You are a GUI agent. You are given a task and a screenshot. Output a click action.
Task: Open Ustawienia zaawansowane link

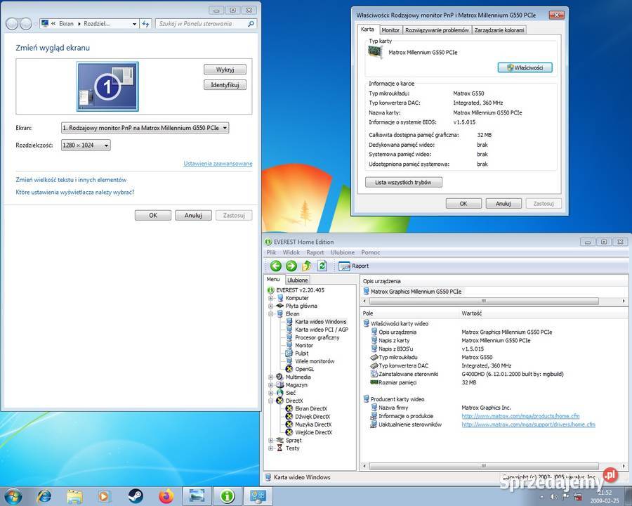218,164
